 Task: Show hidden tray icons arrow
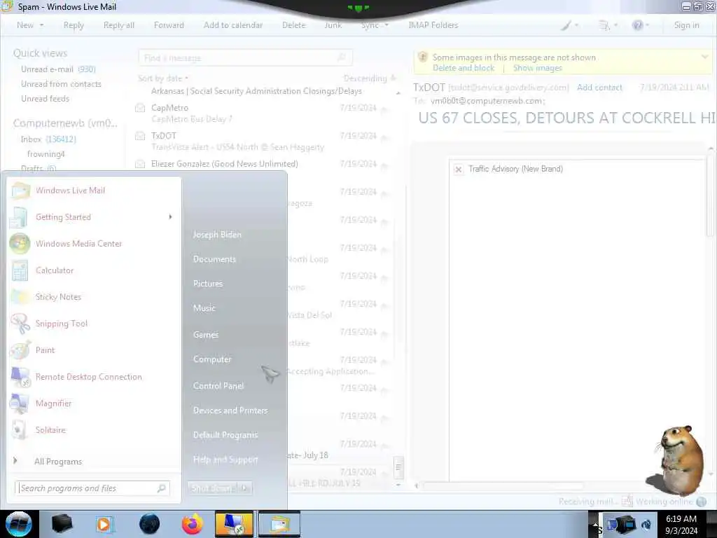595,524
